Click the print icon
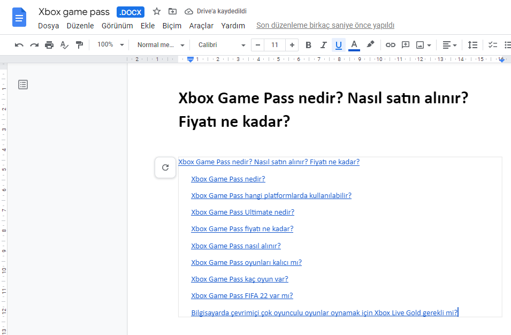Image resolution: width=511 pixels, height=335 pixels. [49, 45]
